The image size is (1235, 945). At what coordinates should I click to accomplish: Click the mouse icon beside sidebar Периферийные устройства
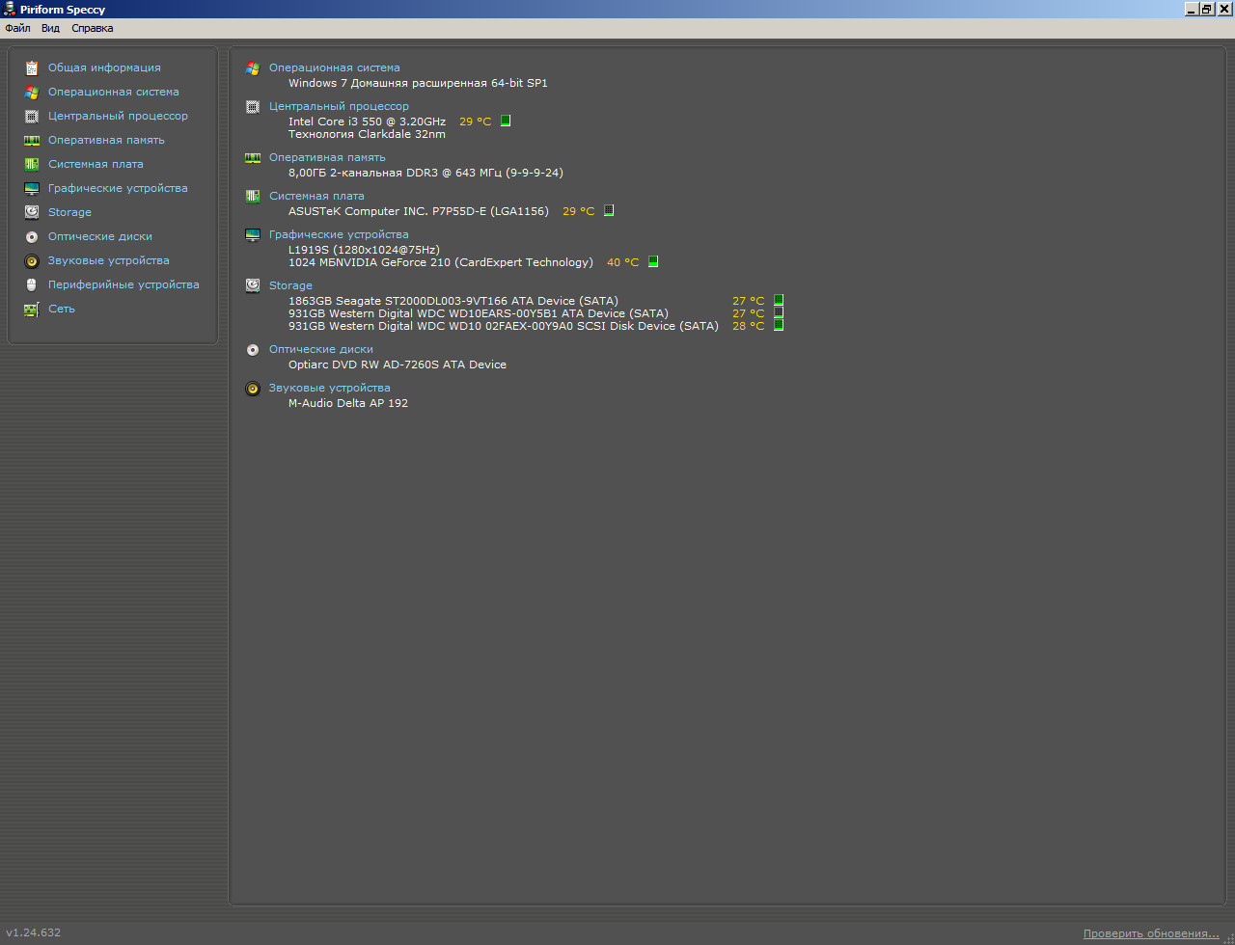32,284
